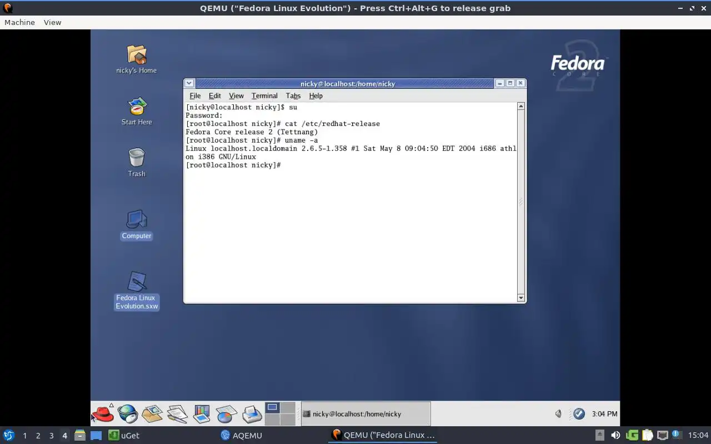
Task: Open the Red Hat main menu
Action: (103, 413)
